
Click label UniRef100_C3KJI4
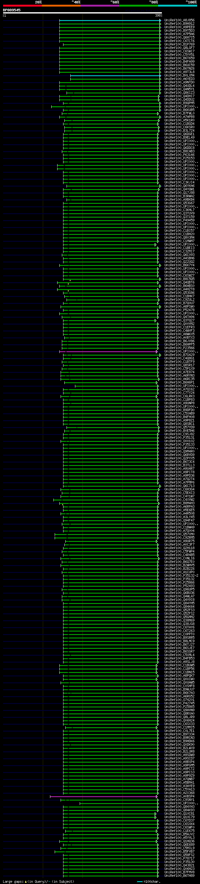tap(179, 182)
